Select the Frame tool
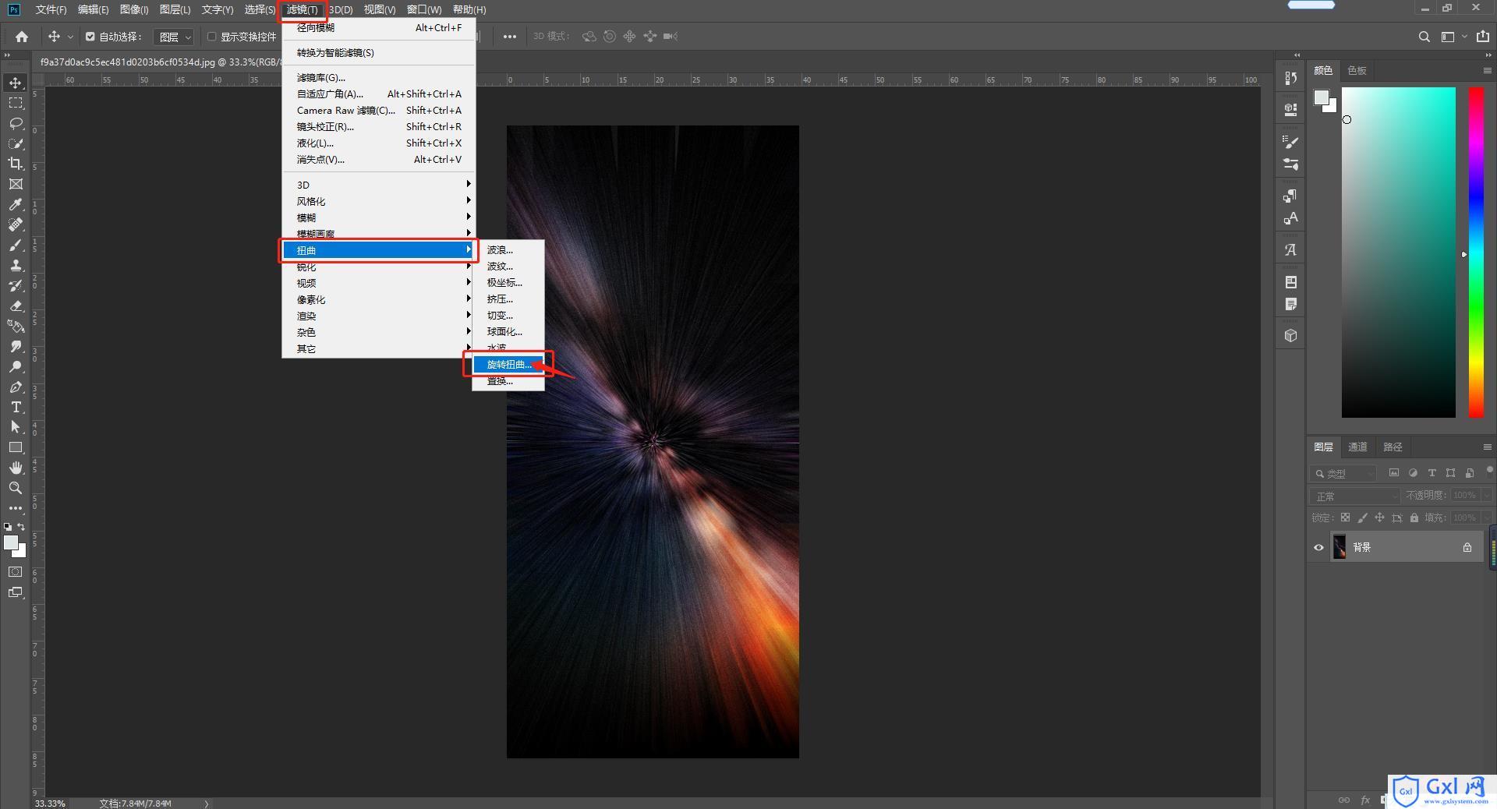 16,184
